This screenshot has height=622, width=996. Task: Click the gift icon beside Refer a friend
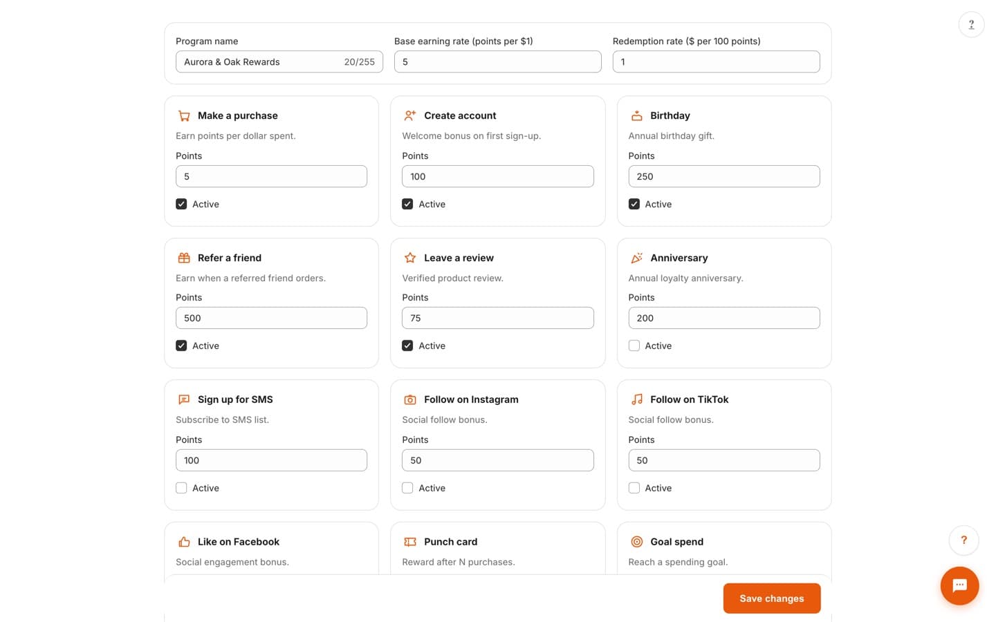click(x=184, y=258)
